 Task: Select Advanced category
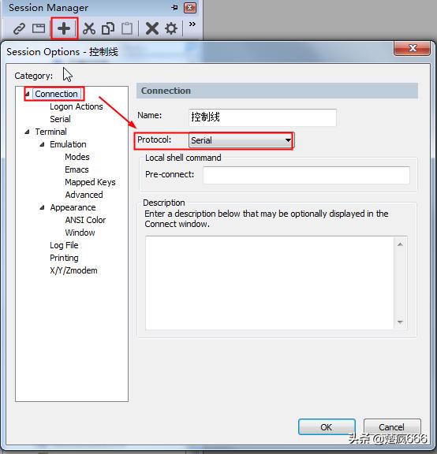click(x=84, y=195)
